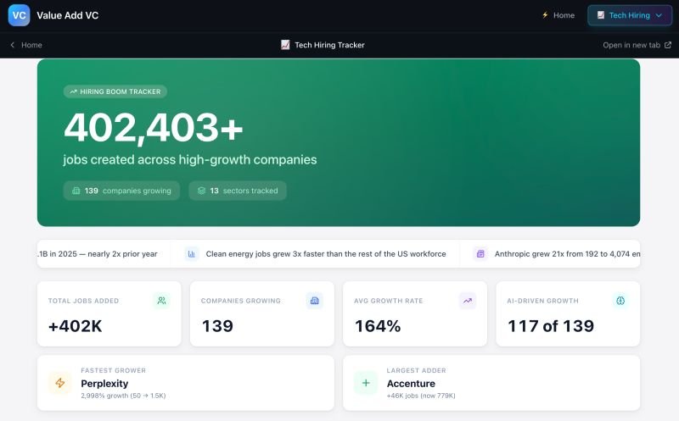The width and height of the screenshot is (679, 421).
Task: Click the chart icon in Tech Hiring button
Action: 601,15
